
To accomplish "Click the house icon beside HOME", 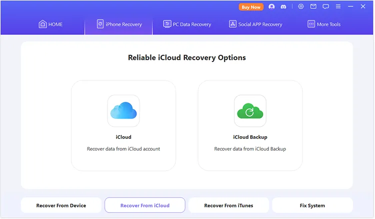I will (42, 24).
